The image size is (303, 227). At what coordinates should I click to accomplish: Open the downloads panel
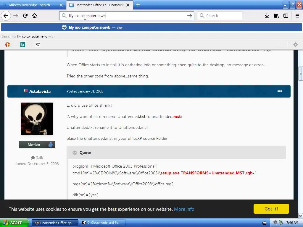click(267, 16)
